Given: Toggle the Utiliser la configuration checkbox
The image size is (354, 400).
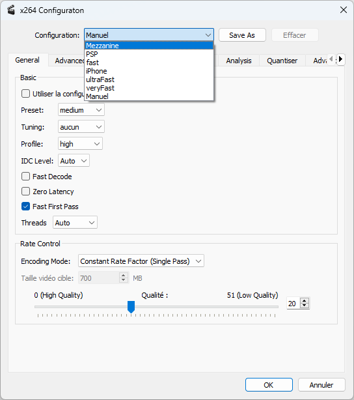Looking at the screenshot, I should pos(25,94).
